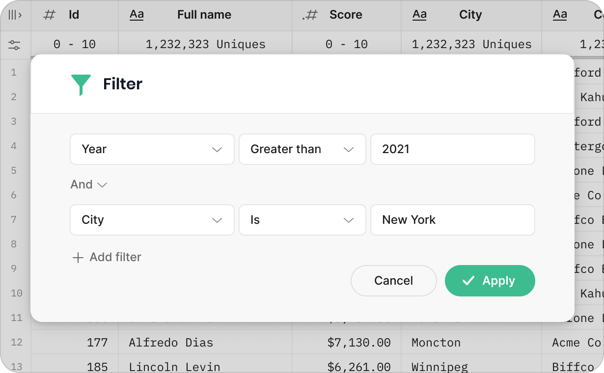Viewport: 604px width, 373px height.
Task: Select the 2021 value input field
Action: 453,149
